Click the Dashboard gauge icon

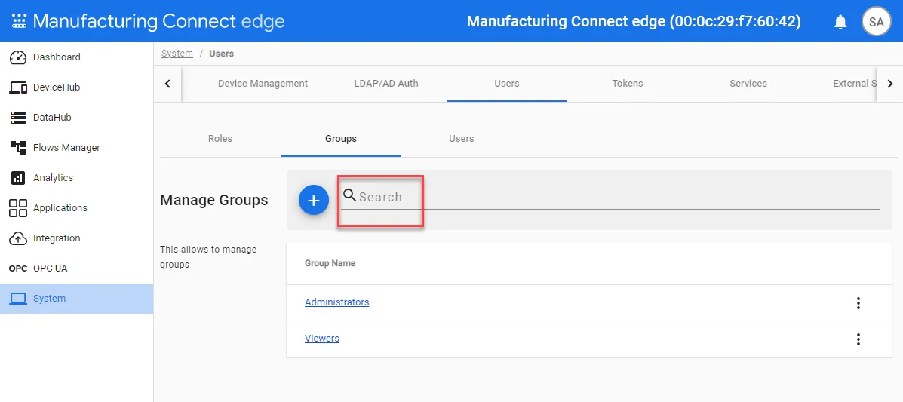click(18, 57)
